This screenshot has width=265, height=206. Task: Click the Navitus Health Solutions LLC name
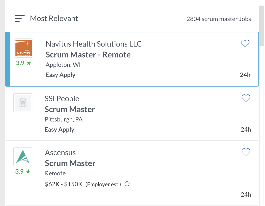pyautogui.click(x=94, y=44)
